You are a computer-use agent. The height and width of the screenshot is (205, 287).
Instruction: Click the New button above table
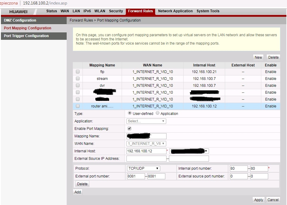258,57
